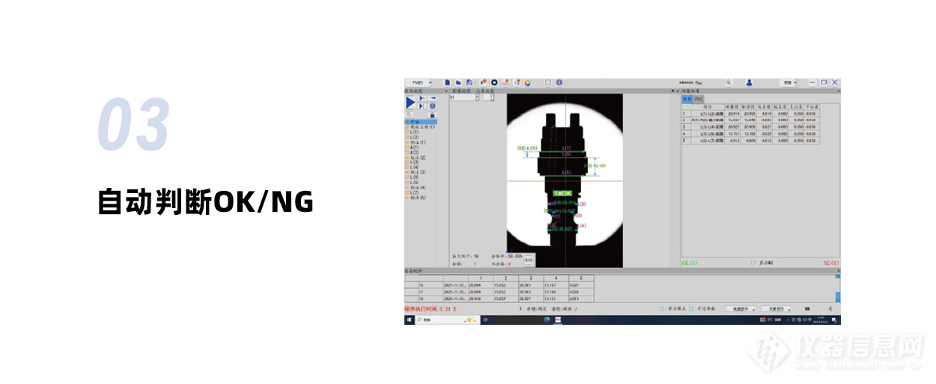936x384 pixels.
Task: Click the new document toolbar icon
Action: pyautogui.click(x=447, y=82)
